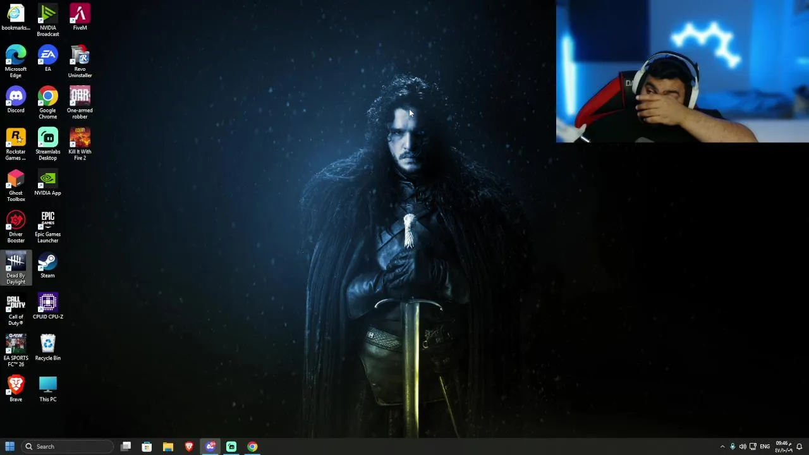
Task: Switch the ENG input language indicator
Action: 765,447
